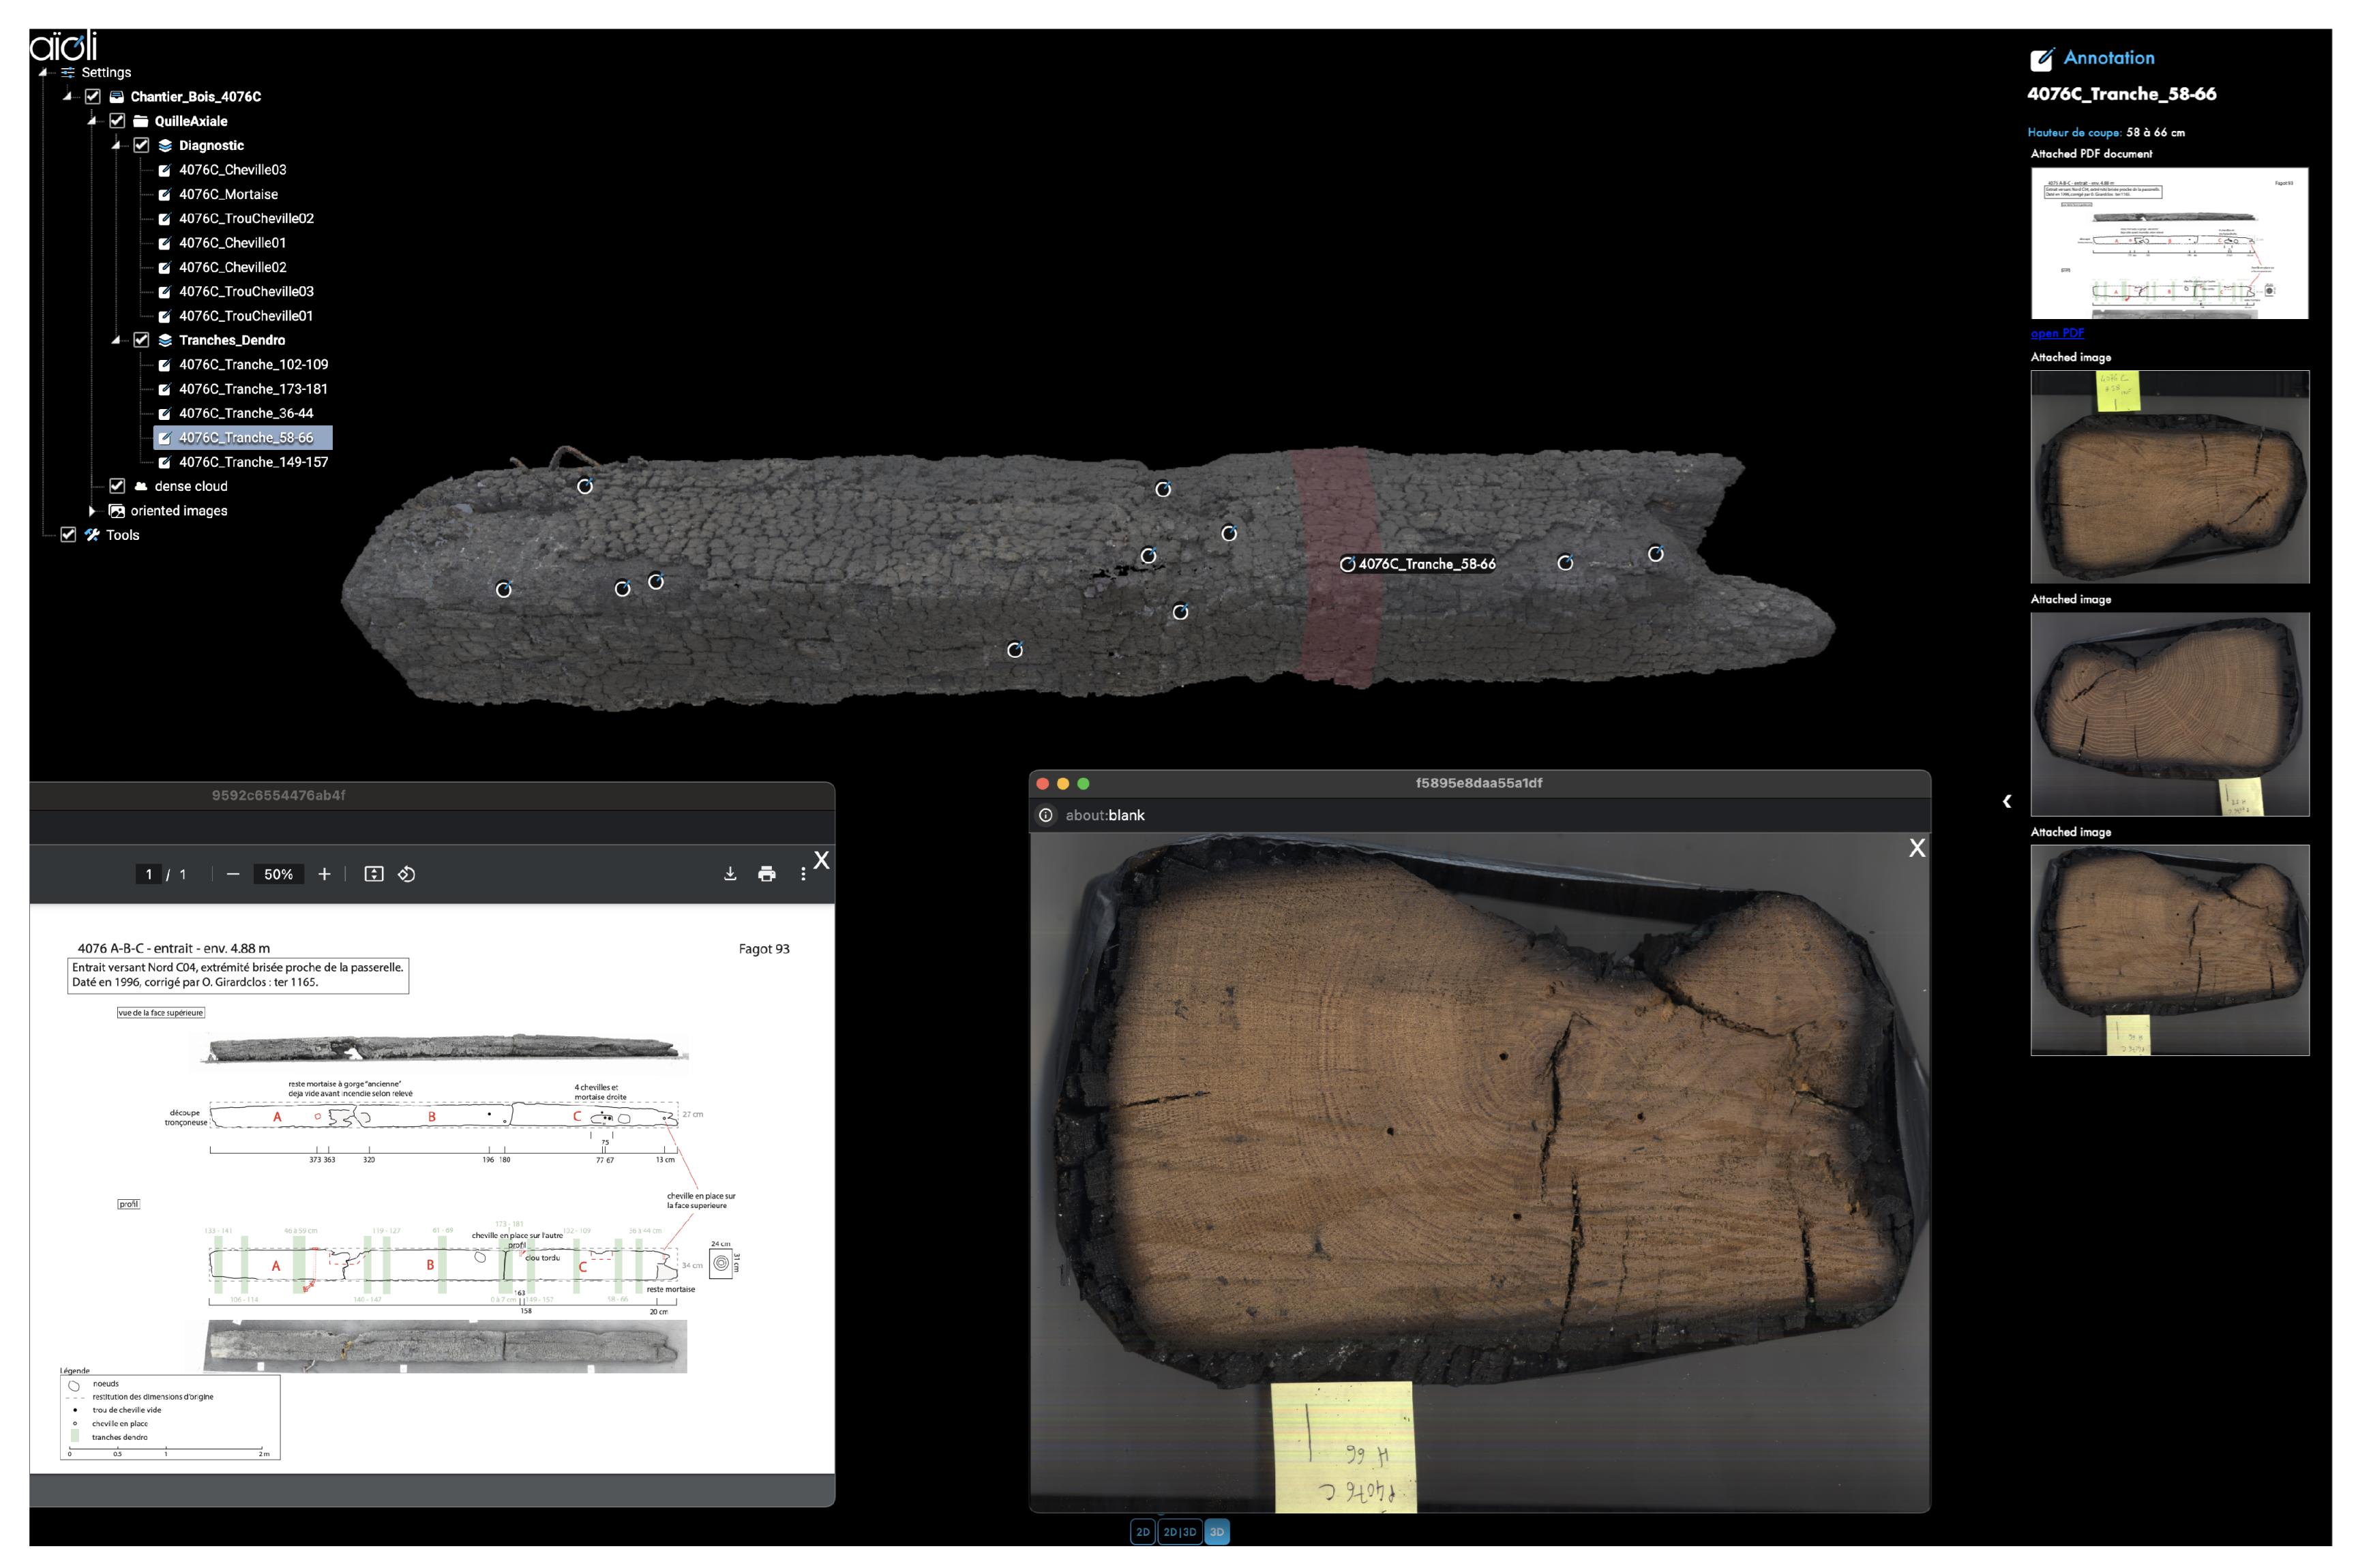Open the second attached image thumbnail
This screenshot has width=2358, height=1568.
[x=2169, y=714]
